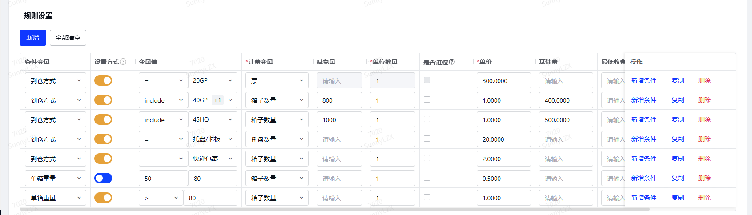This screenshot has width=752, height=215.
Task: Toggle off the switch in 20GP row
Action: (103, 80)
